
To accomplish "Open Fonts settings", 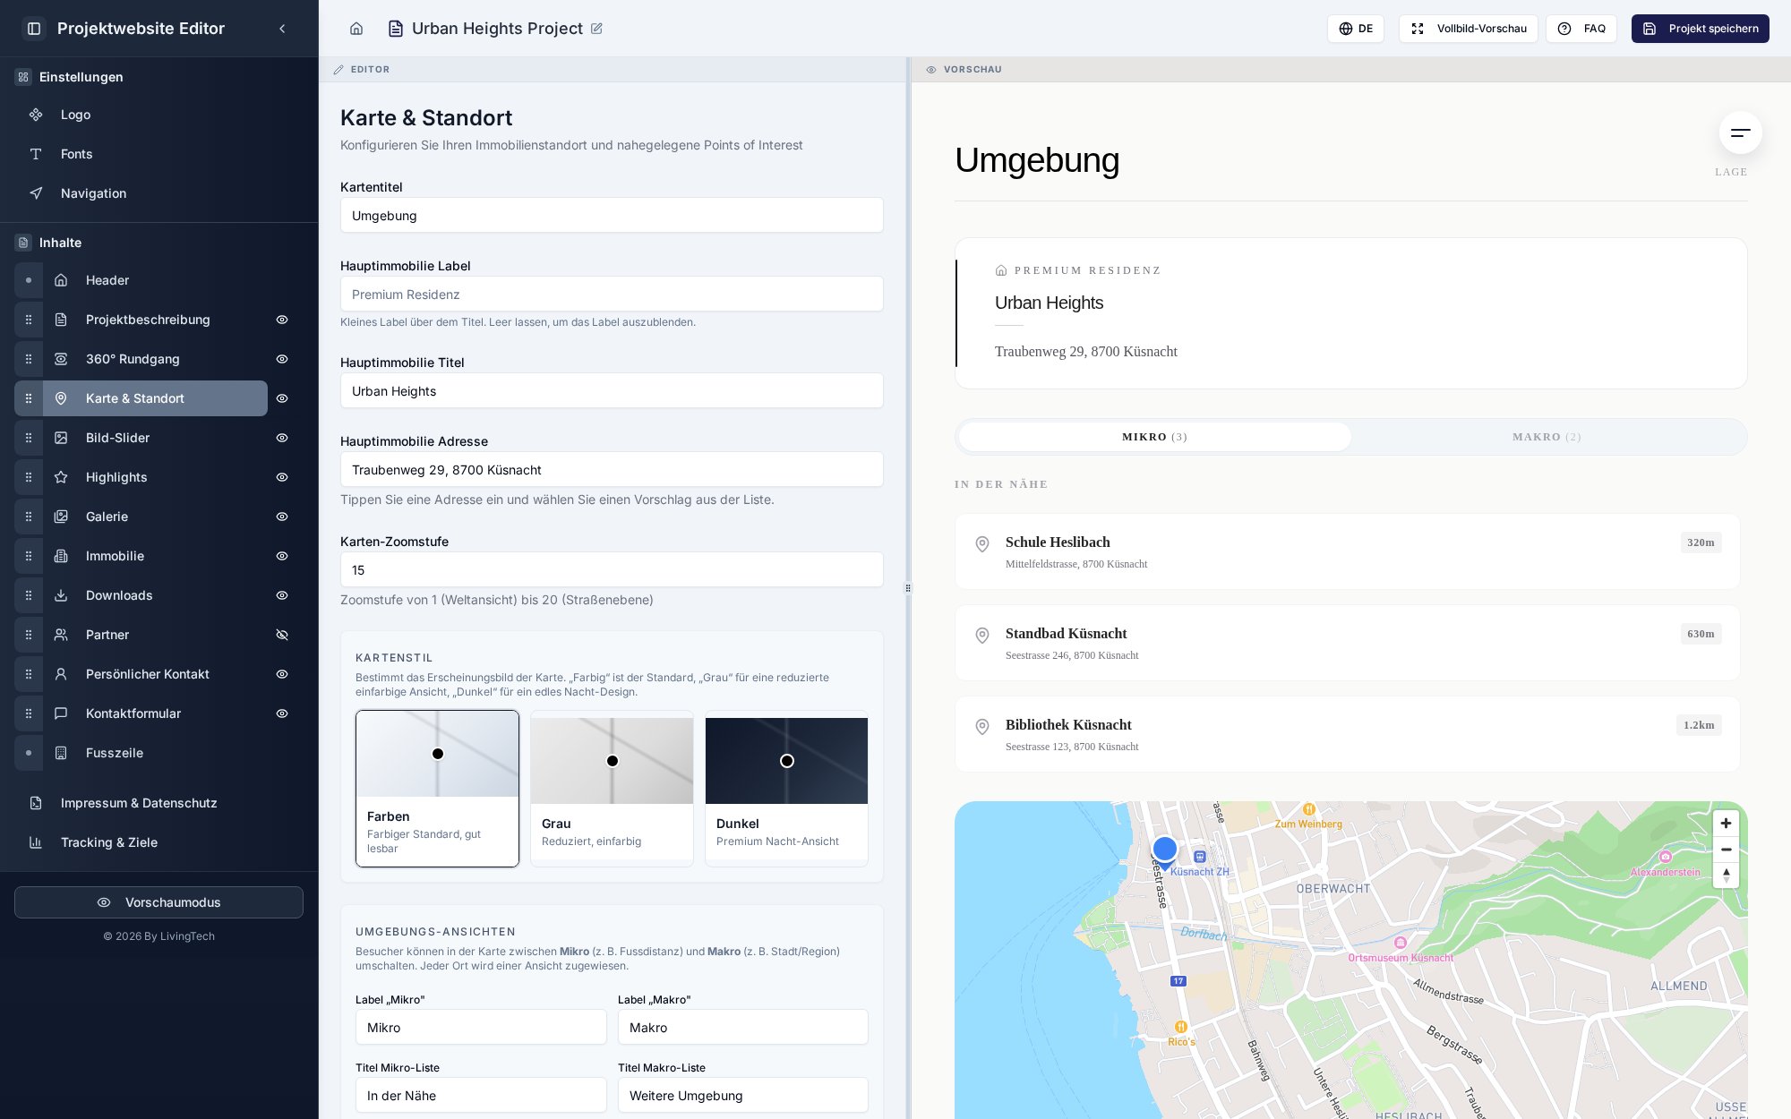I will click(x=159, y=154).
